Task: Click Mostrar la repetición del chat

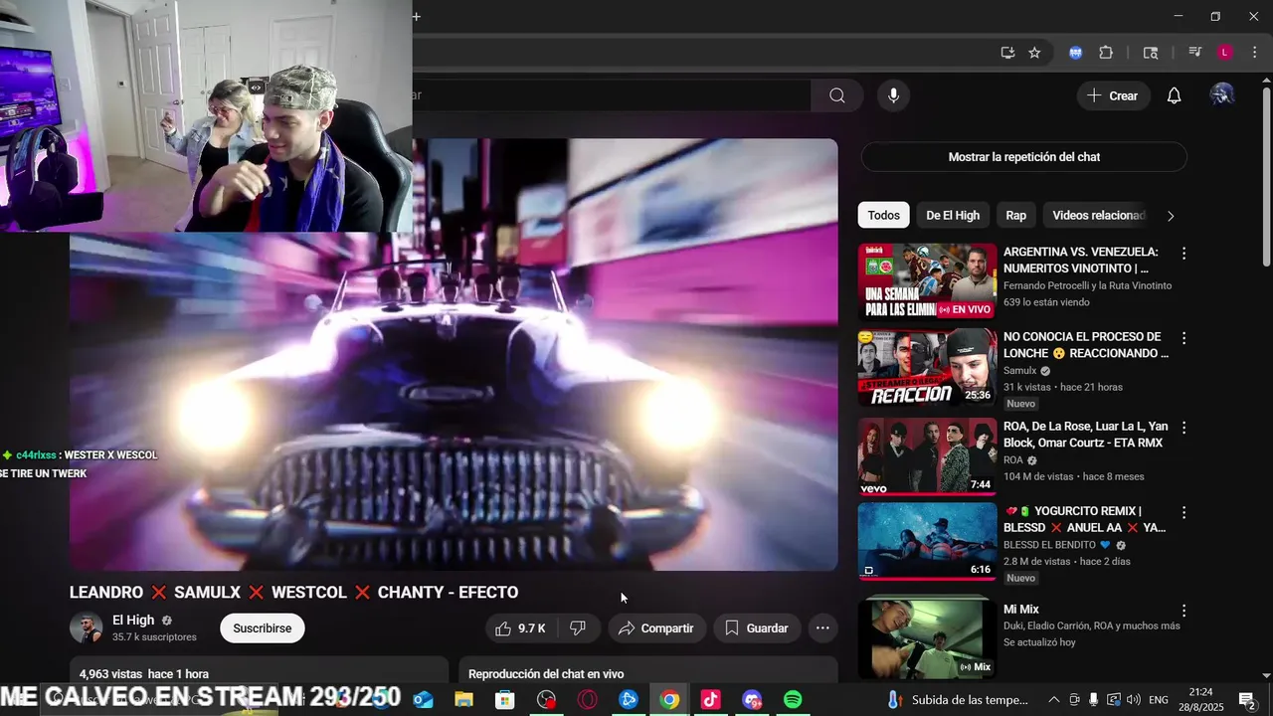Action: (x=1024, y=157)
